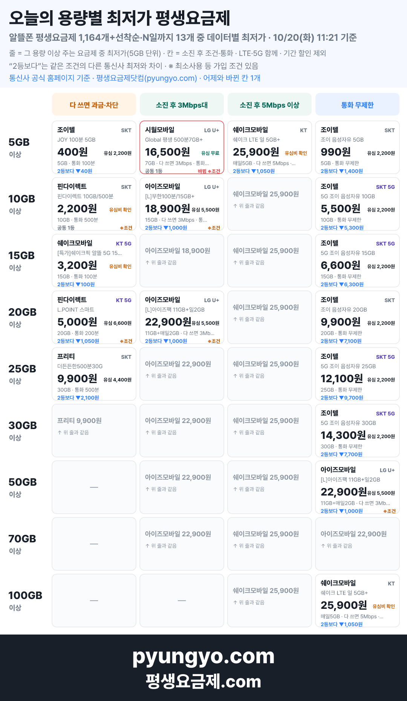Image resolution: width=407 pixels, height=701 pixels.
Task: Click the '평생요금제.com' footer address
Action: [203, 681]
